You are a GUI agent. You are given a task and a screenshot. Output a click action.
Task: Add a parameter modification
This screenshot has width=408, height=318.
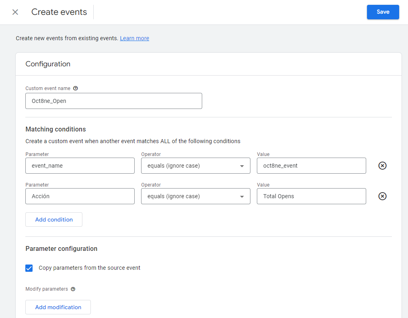[58, 307]
